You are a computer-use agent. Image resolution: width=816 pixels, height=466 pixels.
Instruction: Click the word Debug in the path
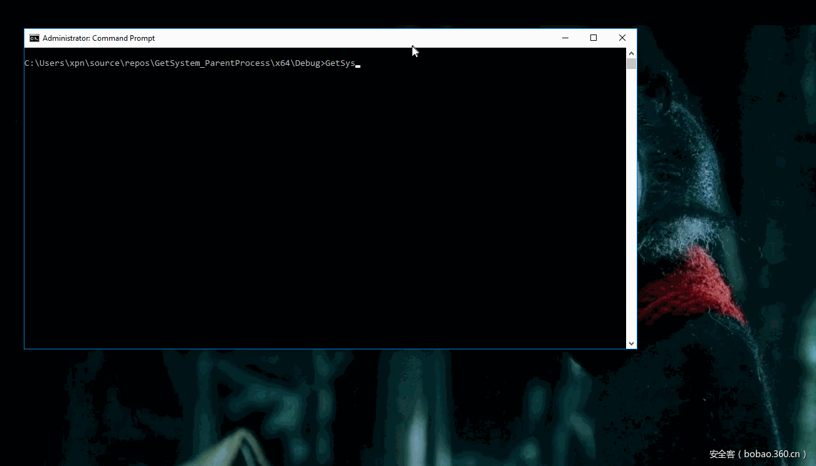click(308, 63)
